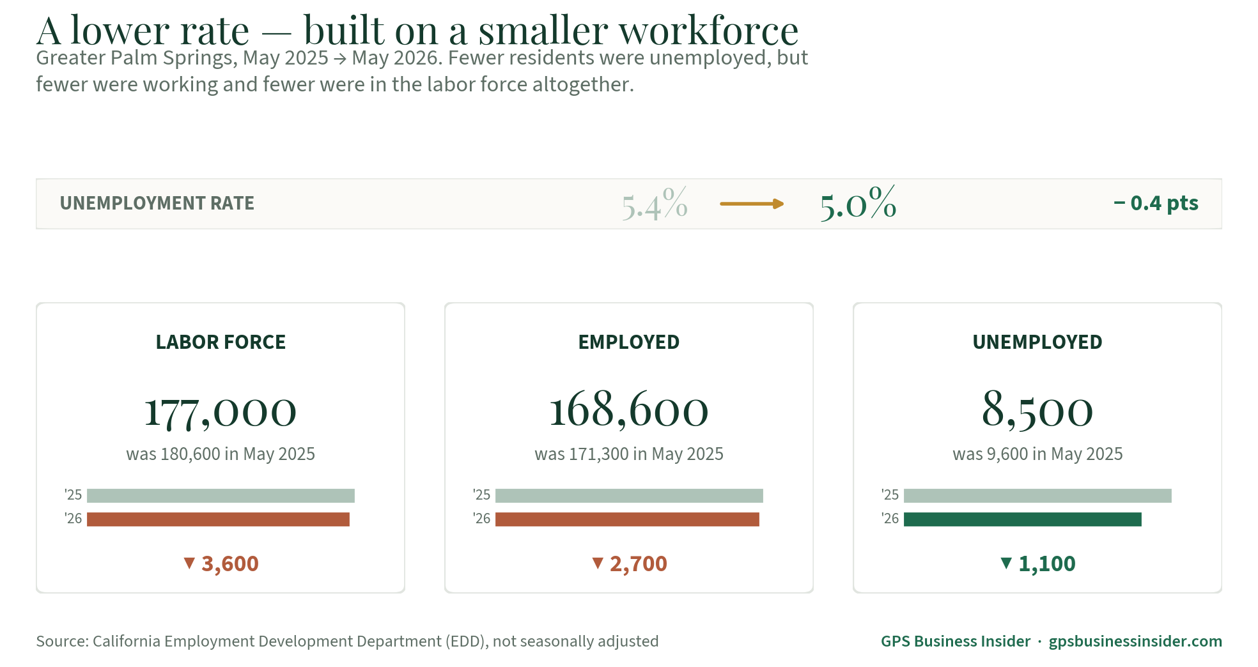Open gpsbusinessinsider.com link
This screenshot has width=1258, height=667.
coord(1135,641)
